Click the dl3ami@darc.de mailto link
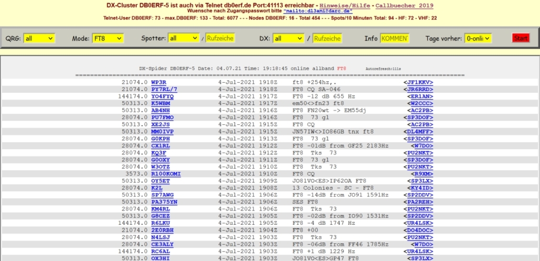Viewport: 540px width, 261px height. pyautogui.click(x=318, y=10)
